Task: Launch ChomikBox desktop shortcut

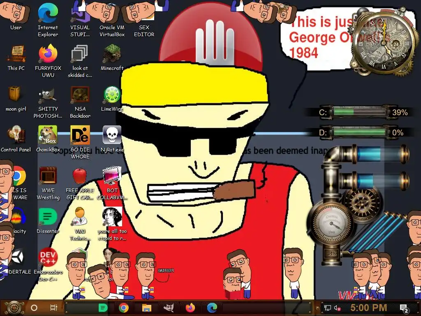Action: (x=48, y=139)
